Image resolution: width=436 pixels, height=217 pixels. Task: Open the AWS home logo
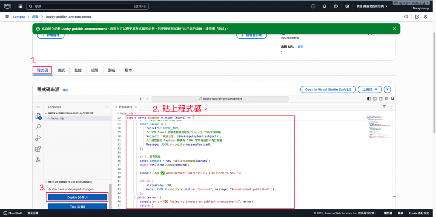tap(7, 6)
